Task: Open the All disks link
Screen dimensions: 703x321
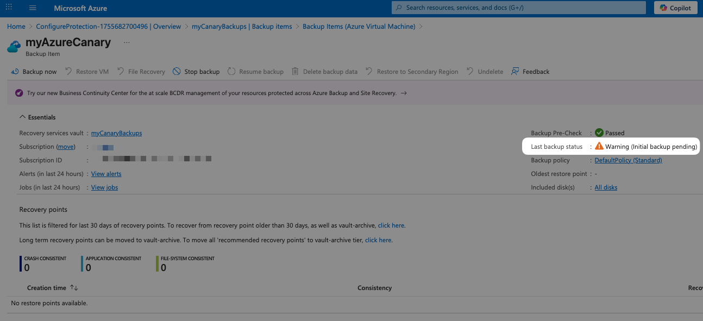Action: coord(606,187)
